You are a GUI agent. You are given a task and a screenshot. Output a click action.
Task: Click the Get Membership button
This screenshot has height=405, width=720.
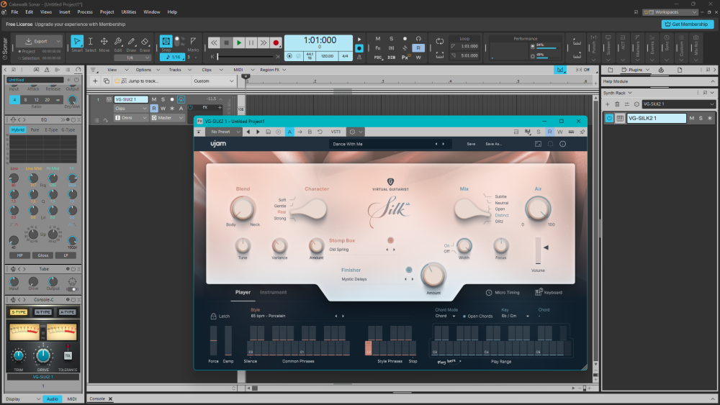(x=687, y=24)
